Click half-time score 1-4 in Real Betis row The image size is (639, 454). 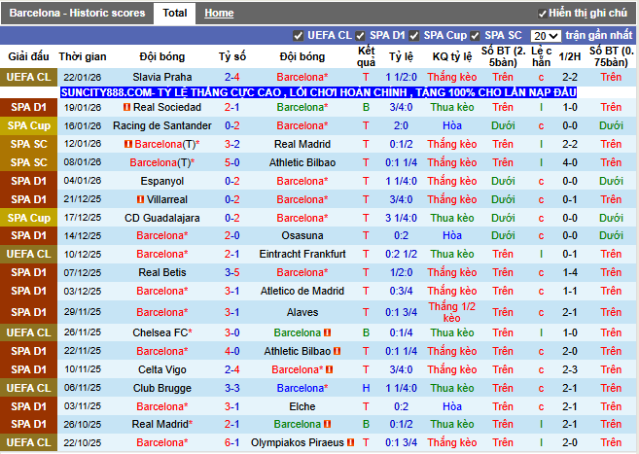[570, 272]
